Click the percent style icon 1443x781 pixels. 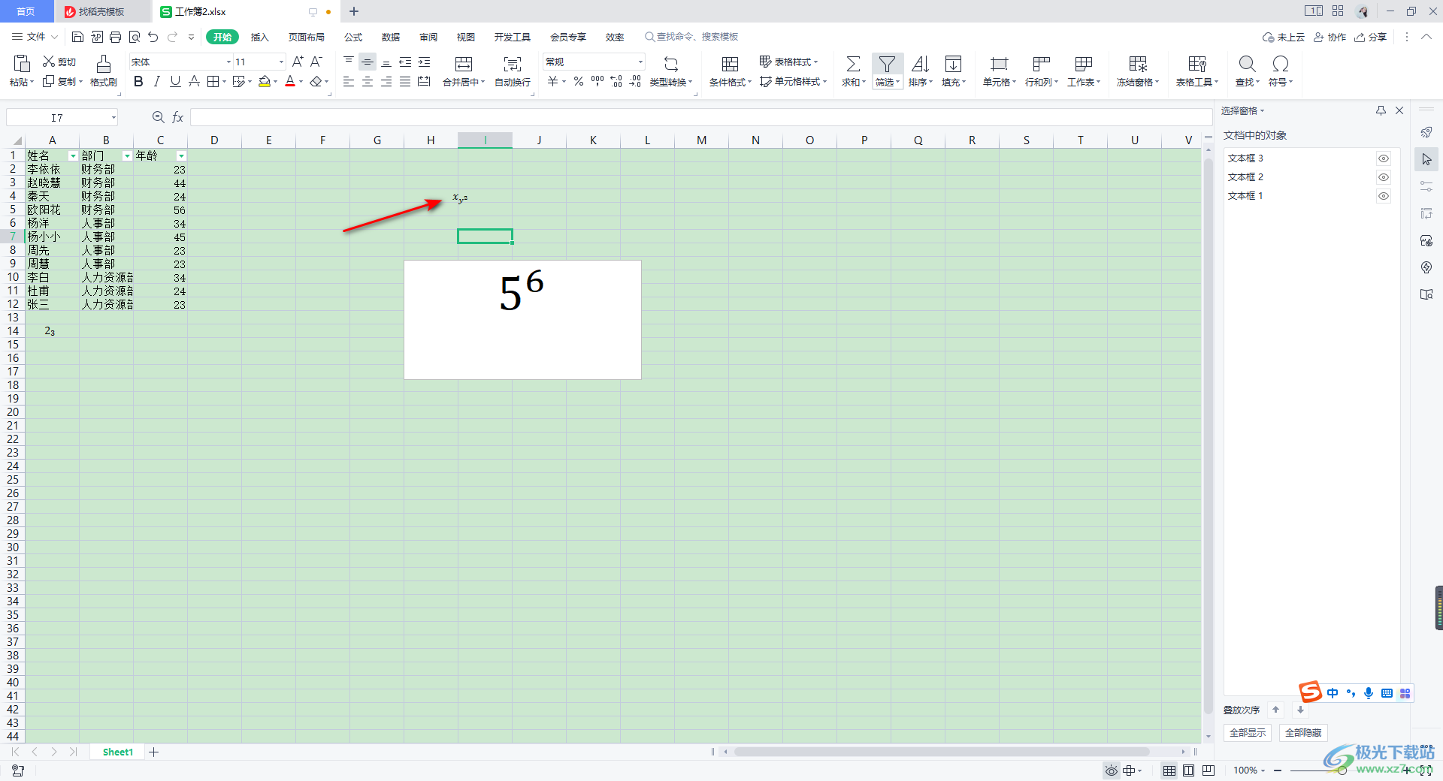pyautogui.click(x=579, y=81)
